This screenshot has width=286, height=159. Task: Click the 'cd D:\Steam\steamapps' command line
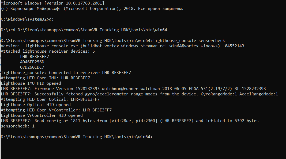click(88, 30)
